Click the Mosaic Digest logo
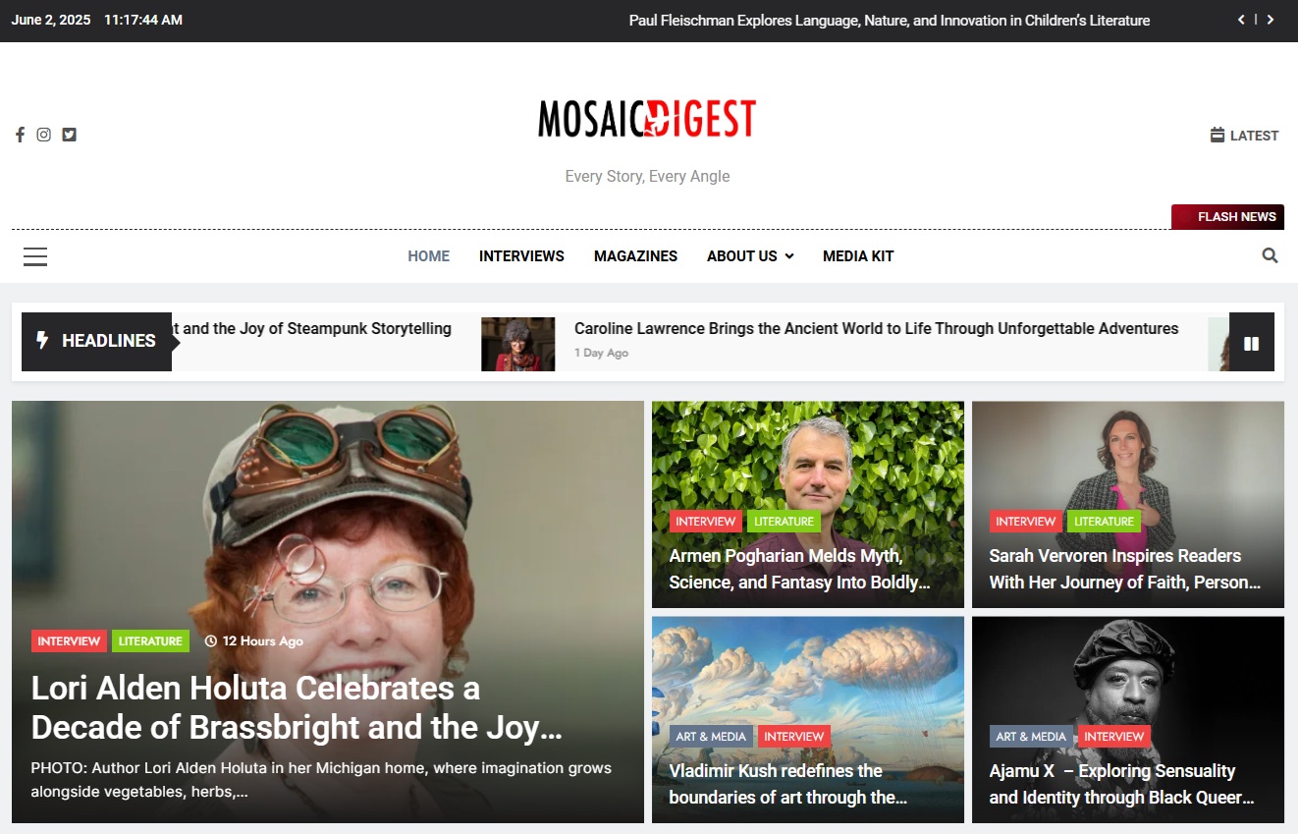The image size is (1298, 834). (x=647, y=119)
